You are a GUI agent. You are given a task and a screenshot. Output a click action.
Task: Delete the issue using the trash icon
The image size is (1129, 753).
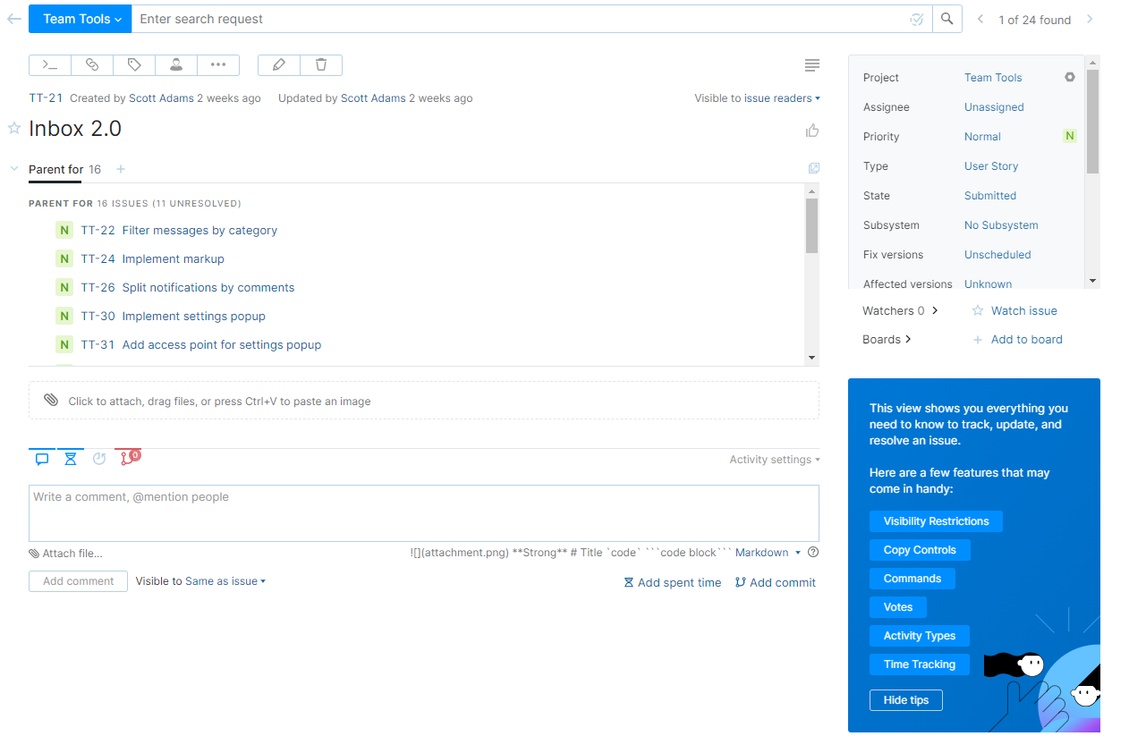click(320, 64)
